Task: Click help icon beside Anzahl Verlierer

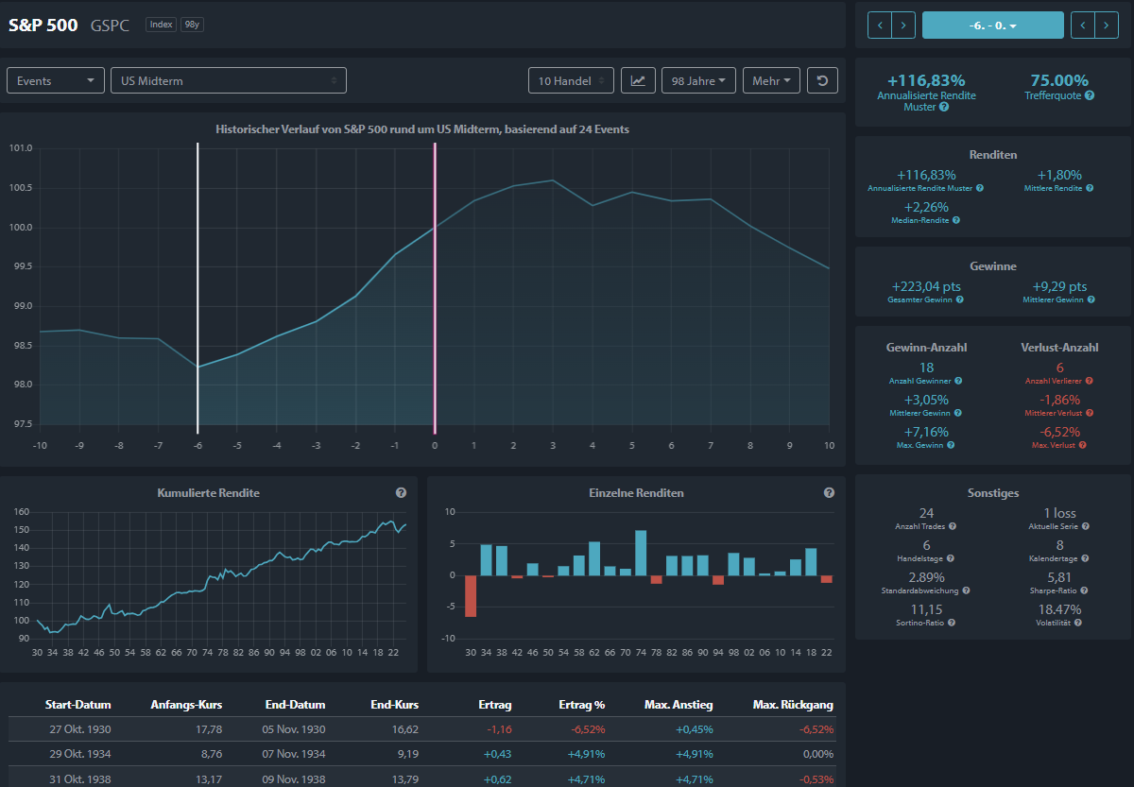Action: click(x=1090, y=381)
